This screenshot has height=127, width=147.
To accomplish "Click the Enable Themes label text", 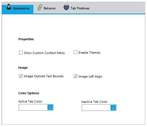I will tap(89, 53).
